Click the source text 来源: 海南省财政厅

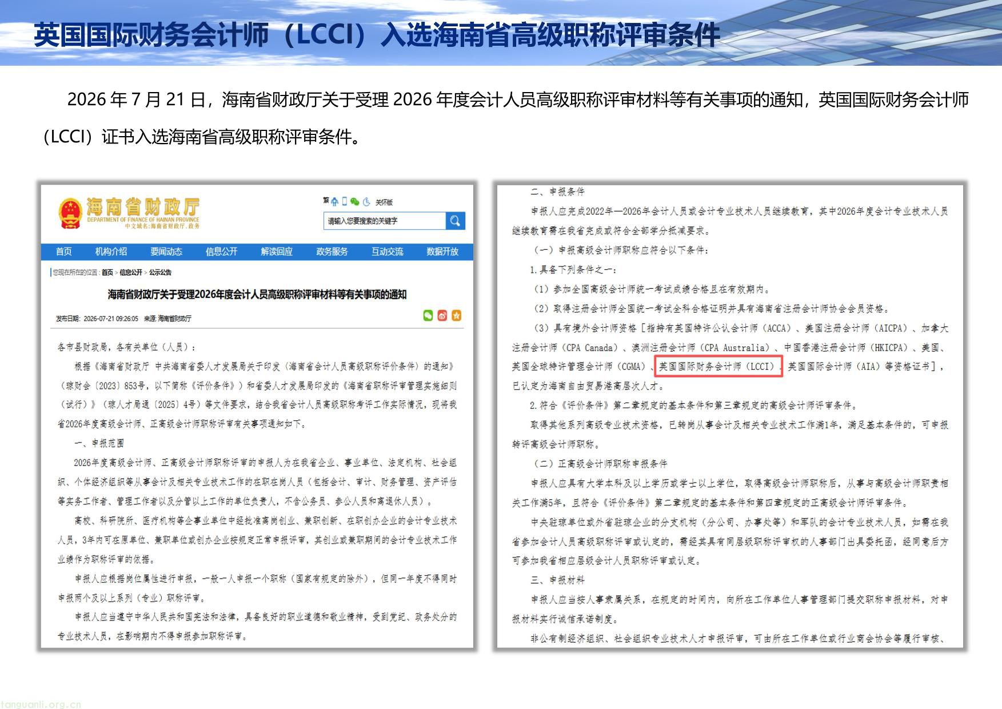click(x=167, y=318)
